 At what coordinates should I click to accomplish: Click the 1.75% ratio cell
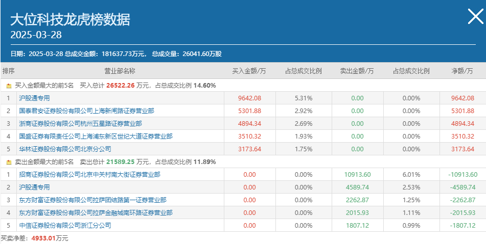[x=304, y=149]
